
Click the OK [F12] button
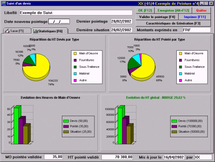[145, 11]
